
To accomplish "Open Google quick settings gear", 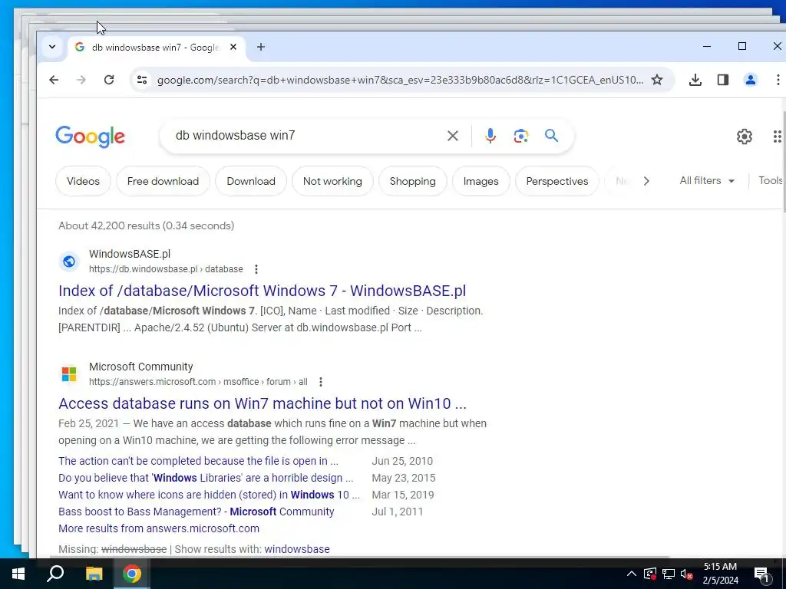I will (745, 137).
